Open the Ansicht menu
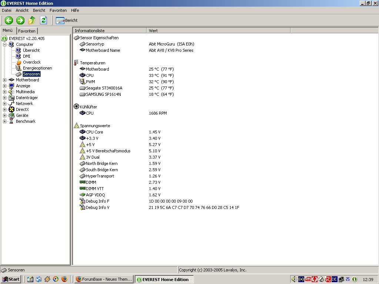Image resolution: width=379 pixels, height=284 pixels. (x=22, y=10)
